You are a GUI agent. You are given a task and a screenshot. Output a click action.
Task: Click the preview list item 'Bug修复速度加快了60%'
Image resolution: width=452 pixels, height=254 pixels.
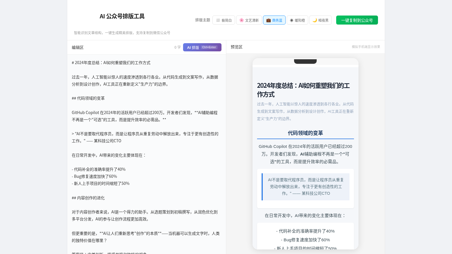tap(305, 240)
